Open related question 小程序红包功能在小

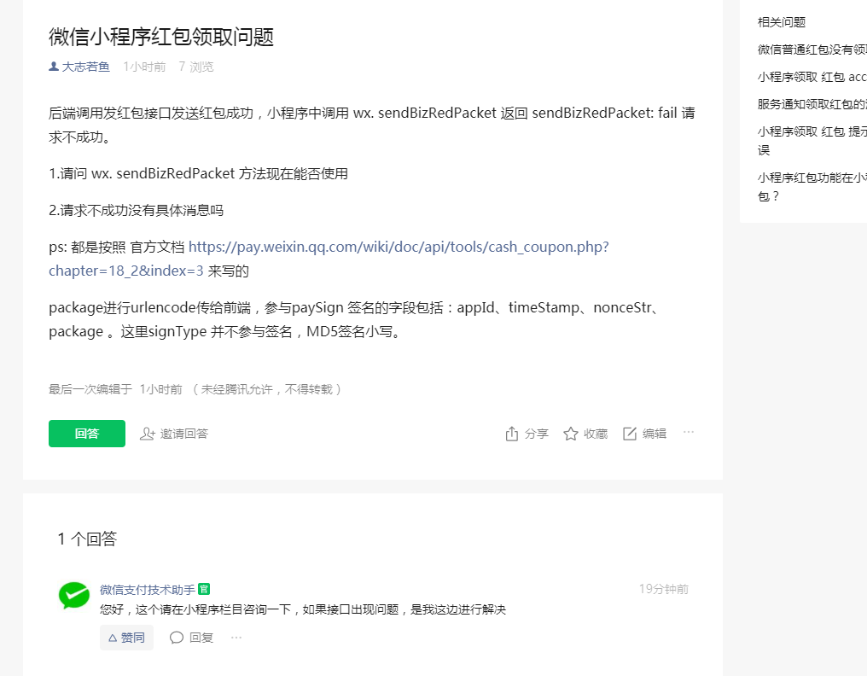812,186
